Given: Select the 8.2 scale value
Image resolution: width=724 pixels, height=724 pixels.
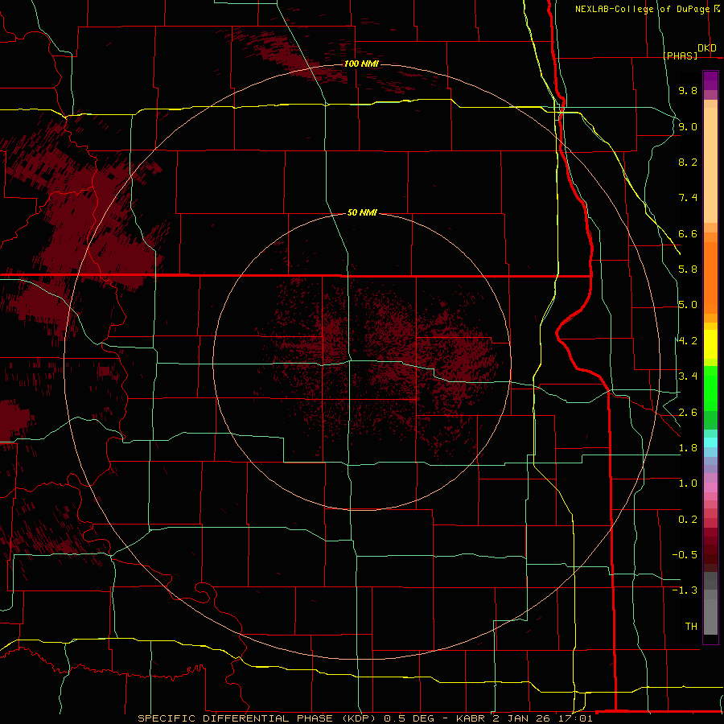Looking at the screenshot, I should point(688,162).
